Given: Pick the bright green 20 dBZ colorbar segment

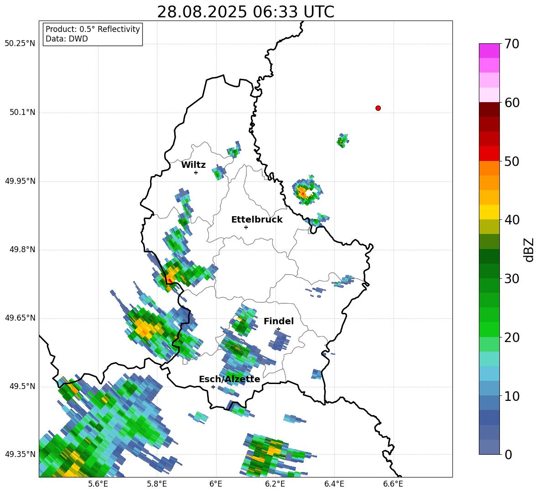Looking at the screenshot, I should (x=489, y=329).
